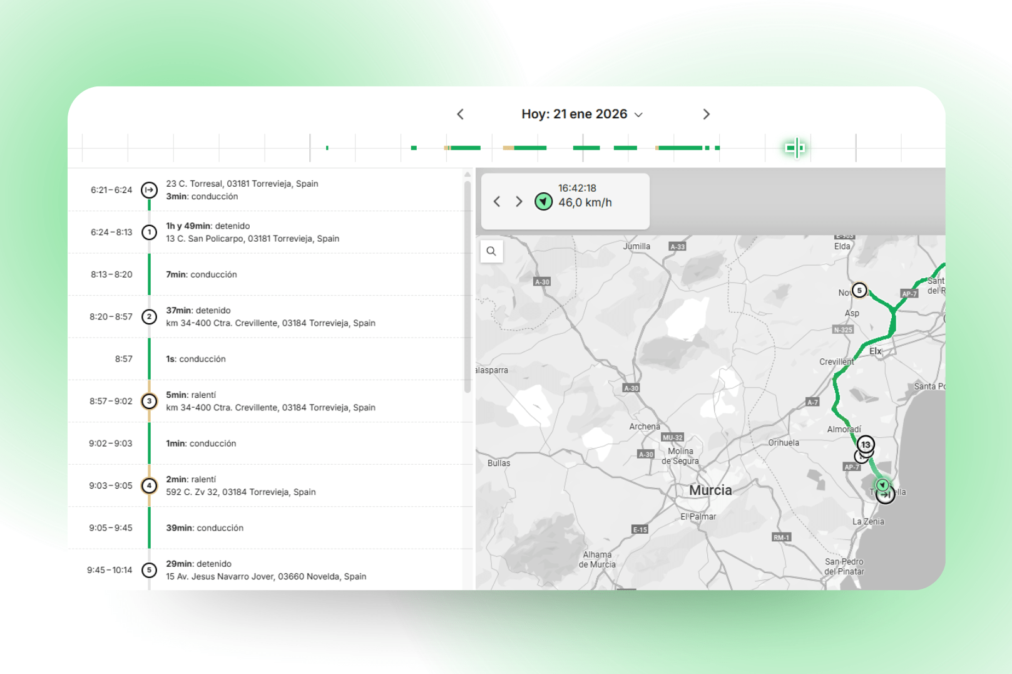Step to next position point

click(519, 202)
